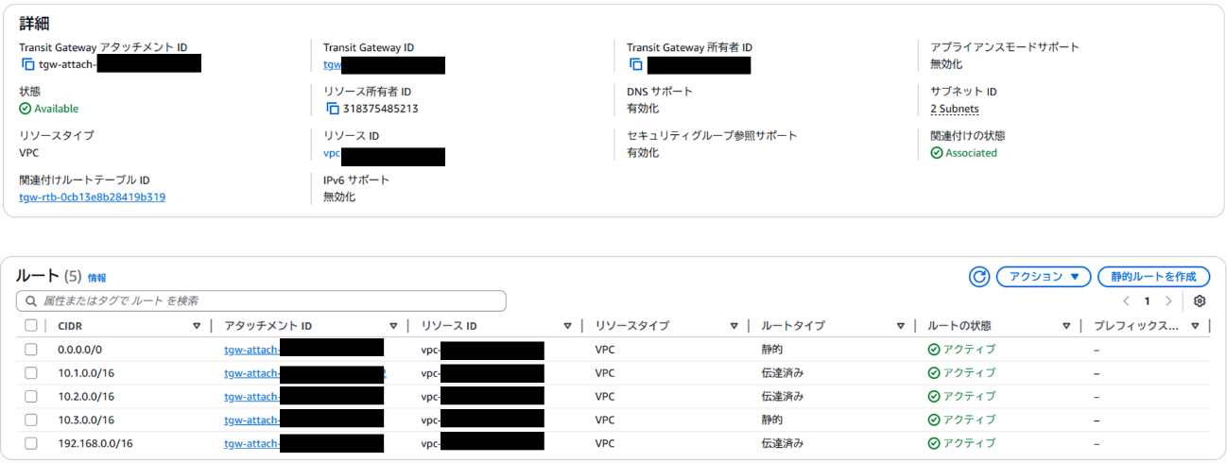Click the refresh routes icon
Image resolution: width=1227 pixels, height=463 pixels.
click(x=979, y=277)
